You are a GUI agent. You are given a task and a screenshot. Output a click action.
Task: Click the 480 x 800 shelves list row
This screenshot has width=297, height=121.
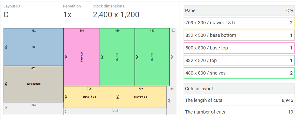click(239, 73)
